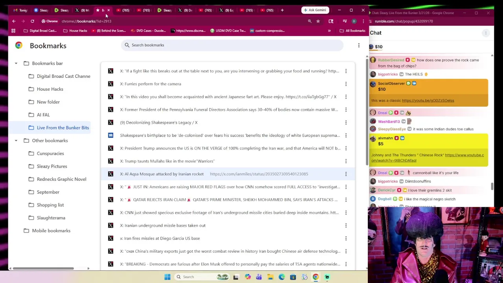Viewport: 503px width, 283px height.
Task: Reload the bookmarks page
Action: pos(32,21)
